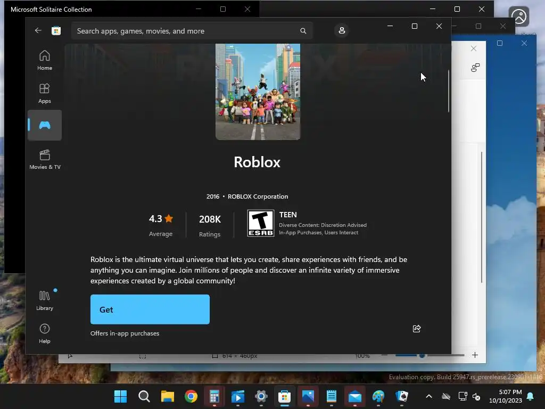
Task: Click the ESRB Teen rating badge
Action: 260,223
